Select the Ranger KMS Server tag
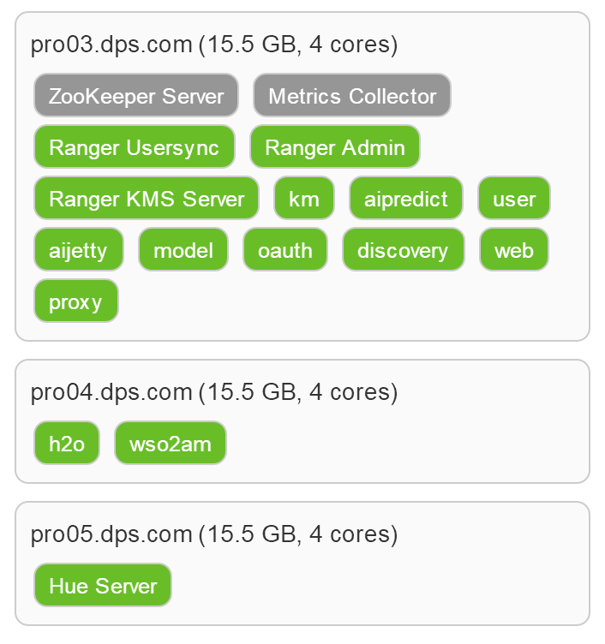 coord(147,198)
